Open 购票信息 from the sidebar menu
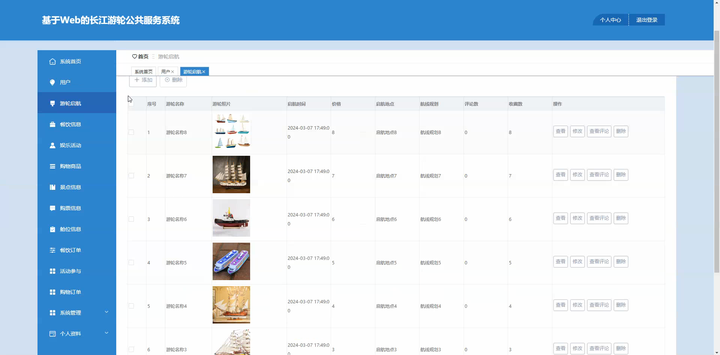The height and width of the screenshot is (355, 720). (x=77, y=208)
